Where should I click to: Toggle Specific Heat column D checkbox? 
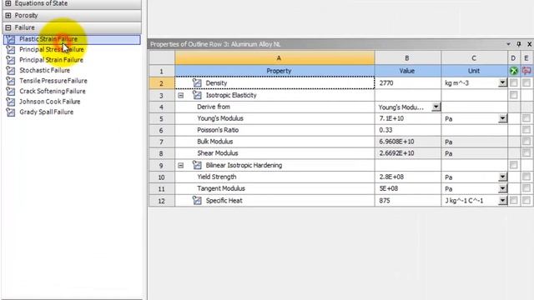tap(514, 200)
